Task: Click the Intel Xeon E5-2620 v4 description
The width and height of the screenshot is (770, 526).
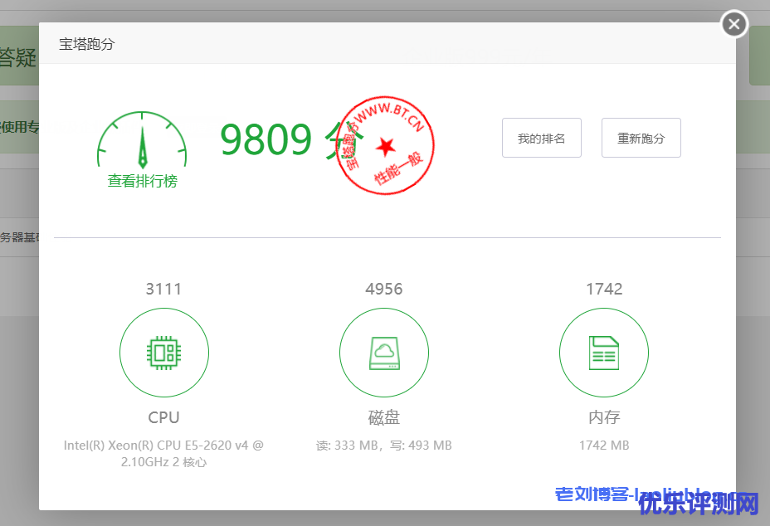Action: click(x=163, y=453)
